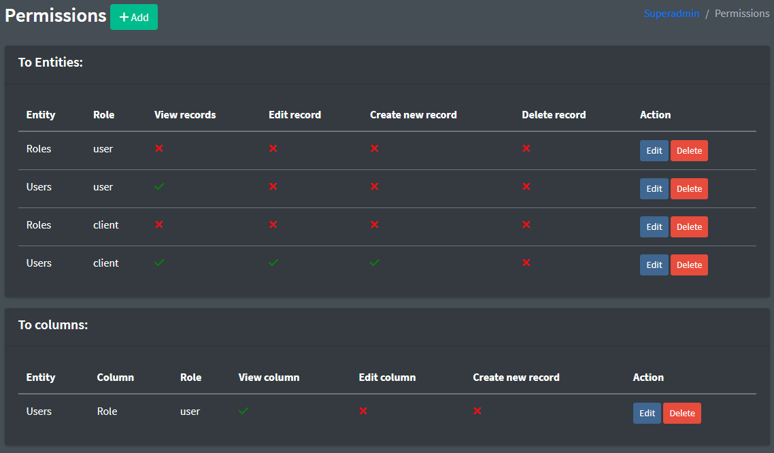Click the Add button next to Permissions
Viewport: 774px width, 453px height.
click(133, 16)
